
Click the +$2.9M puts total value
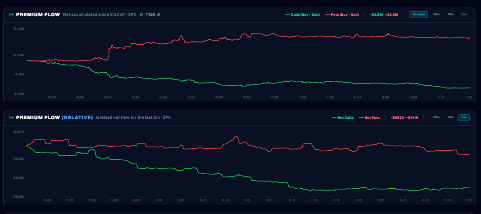391,14
